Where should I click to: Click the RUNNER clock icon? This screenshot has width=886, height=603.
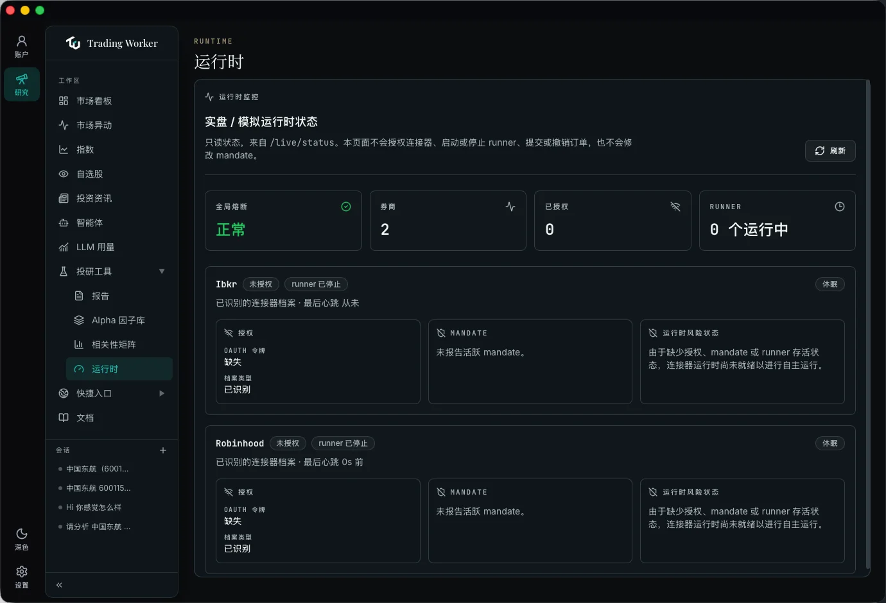click(x=840, y=207)
